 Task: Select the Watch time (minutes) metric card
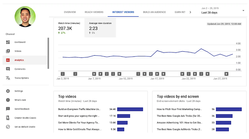click(69, 28)
